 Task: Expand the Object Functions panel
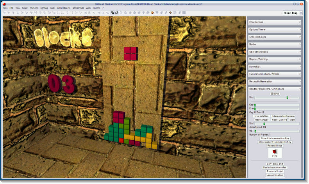pos(274,52)
